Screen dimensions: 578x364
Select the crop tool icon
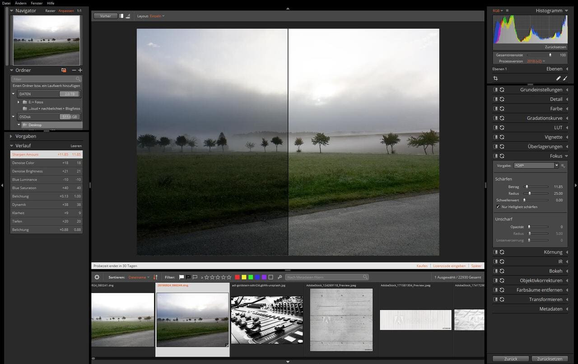495,79
